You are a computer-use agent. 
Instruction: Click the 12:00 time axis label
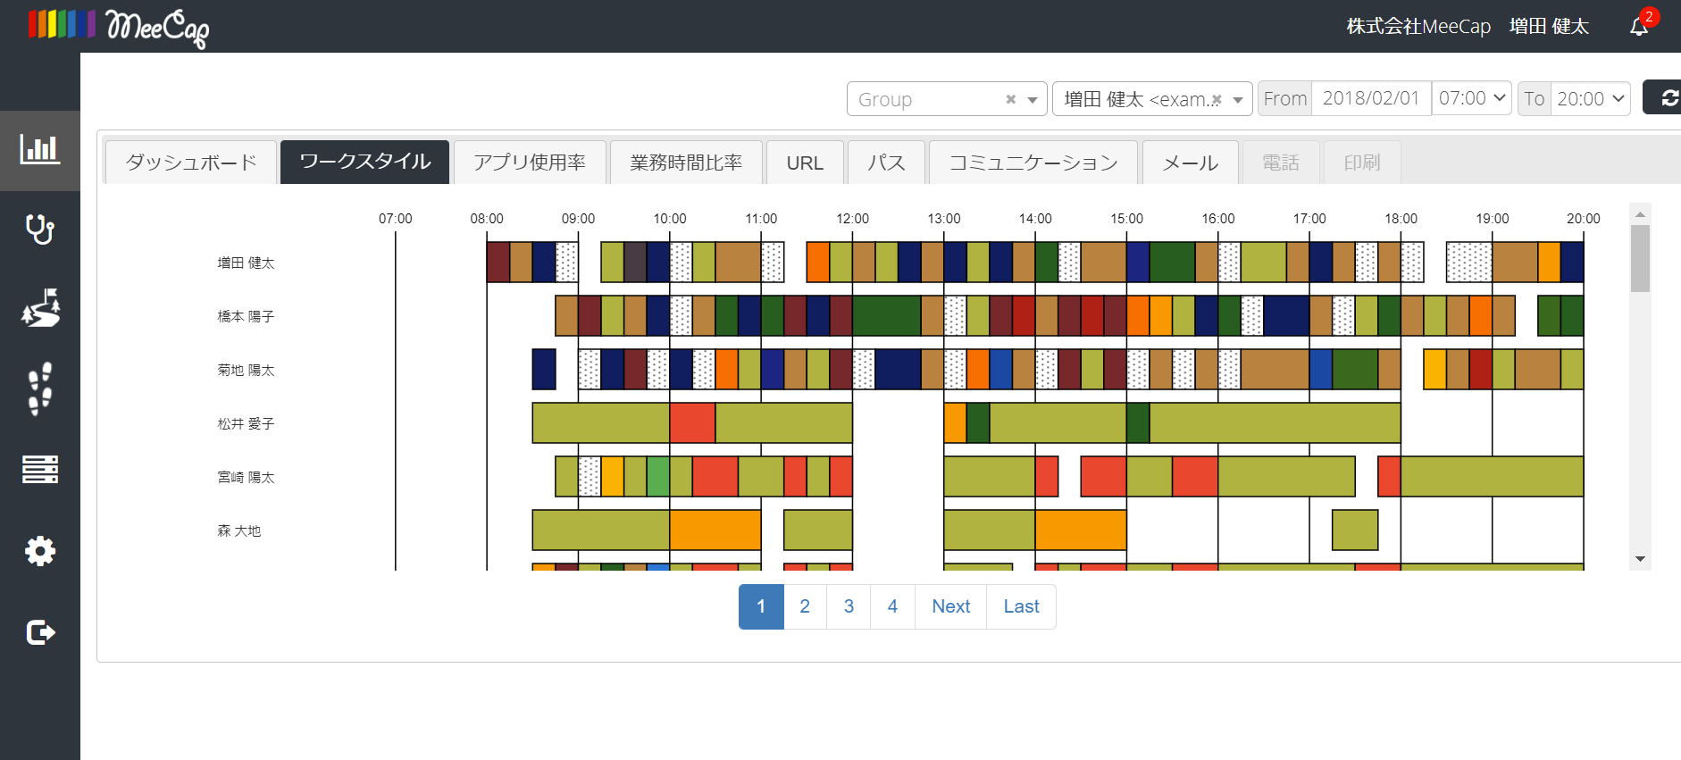click(x=852, y=219)
